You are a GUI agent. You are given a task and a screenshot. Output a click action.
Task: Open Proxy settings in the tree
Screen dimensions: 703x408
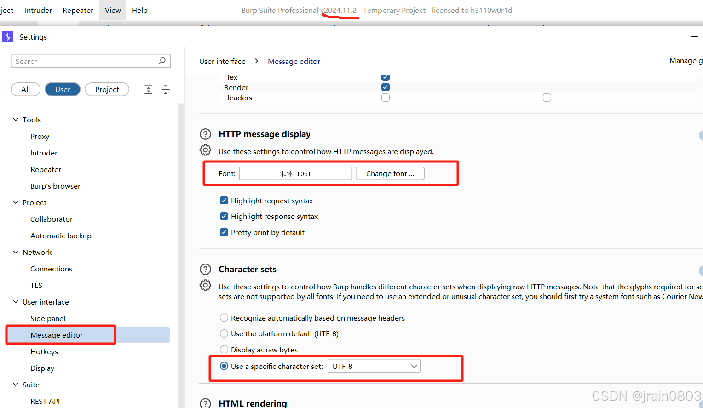coord(40,136)
